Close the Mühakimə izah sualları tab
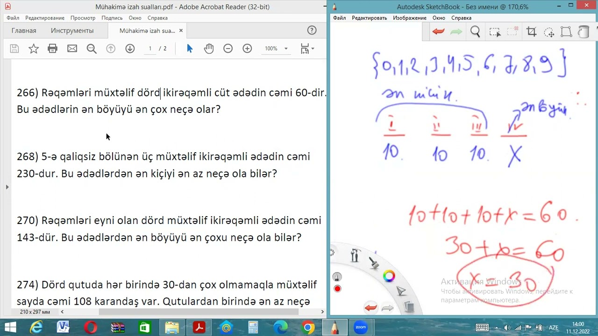The width and height of the screenshot is (598, 336). [x=181, y=31]
